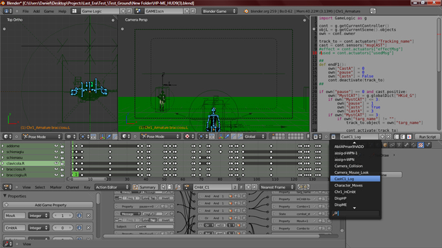Image resolution: width=442 pixels, height=248 pixels.
Task: Click the MovA value stepper field
Action: coord(63,216)
